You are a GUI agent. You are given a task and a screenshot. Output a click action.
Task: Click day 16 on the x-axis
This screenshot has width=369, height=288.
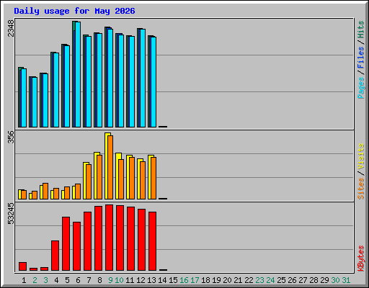pos(184,280)
